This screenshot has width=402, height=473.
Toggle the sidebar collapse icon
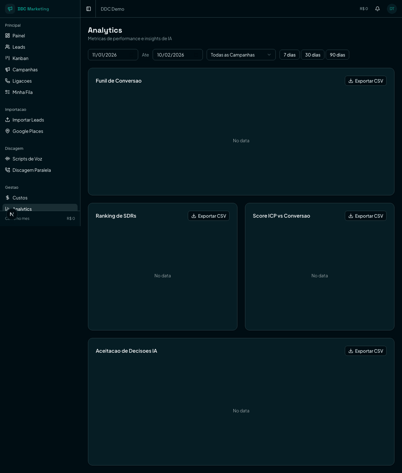pyautogui.click(x=89, y=9)
